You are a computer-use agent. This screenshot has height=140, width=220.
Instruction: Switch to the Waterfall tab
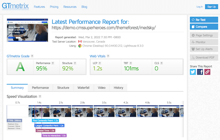[84, 88]
